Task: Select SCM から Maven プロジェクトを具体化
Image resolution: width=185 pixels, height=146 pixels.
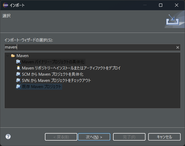Action: [x=53, y=74]
